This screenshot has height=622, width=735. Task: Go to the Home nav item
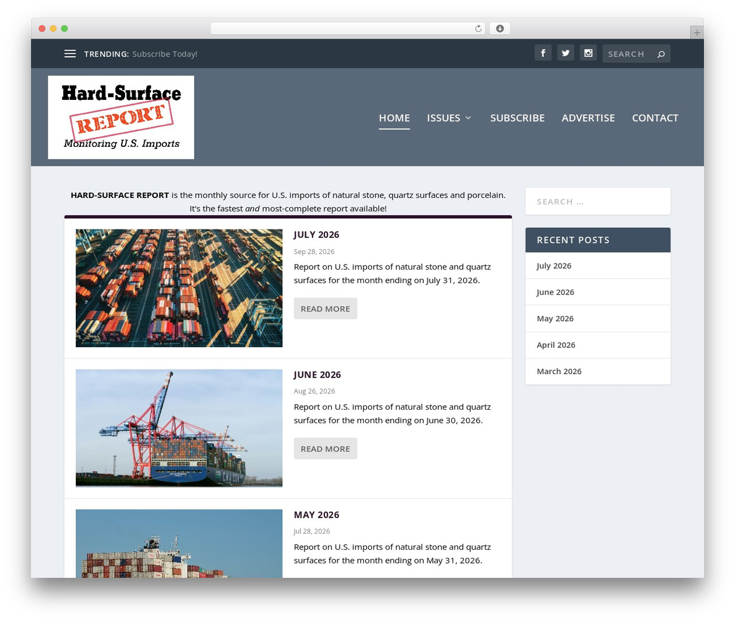click(394, 118)
